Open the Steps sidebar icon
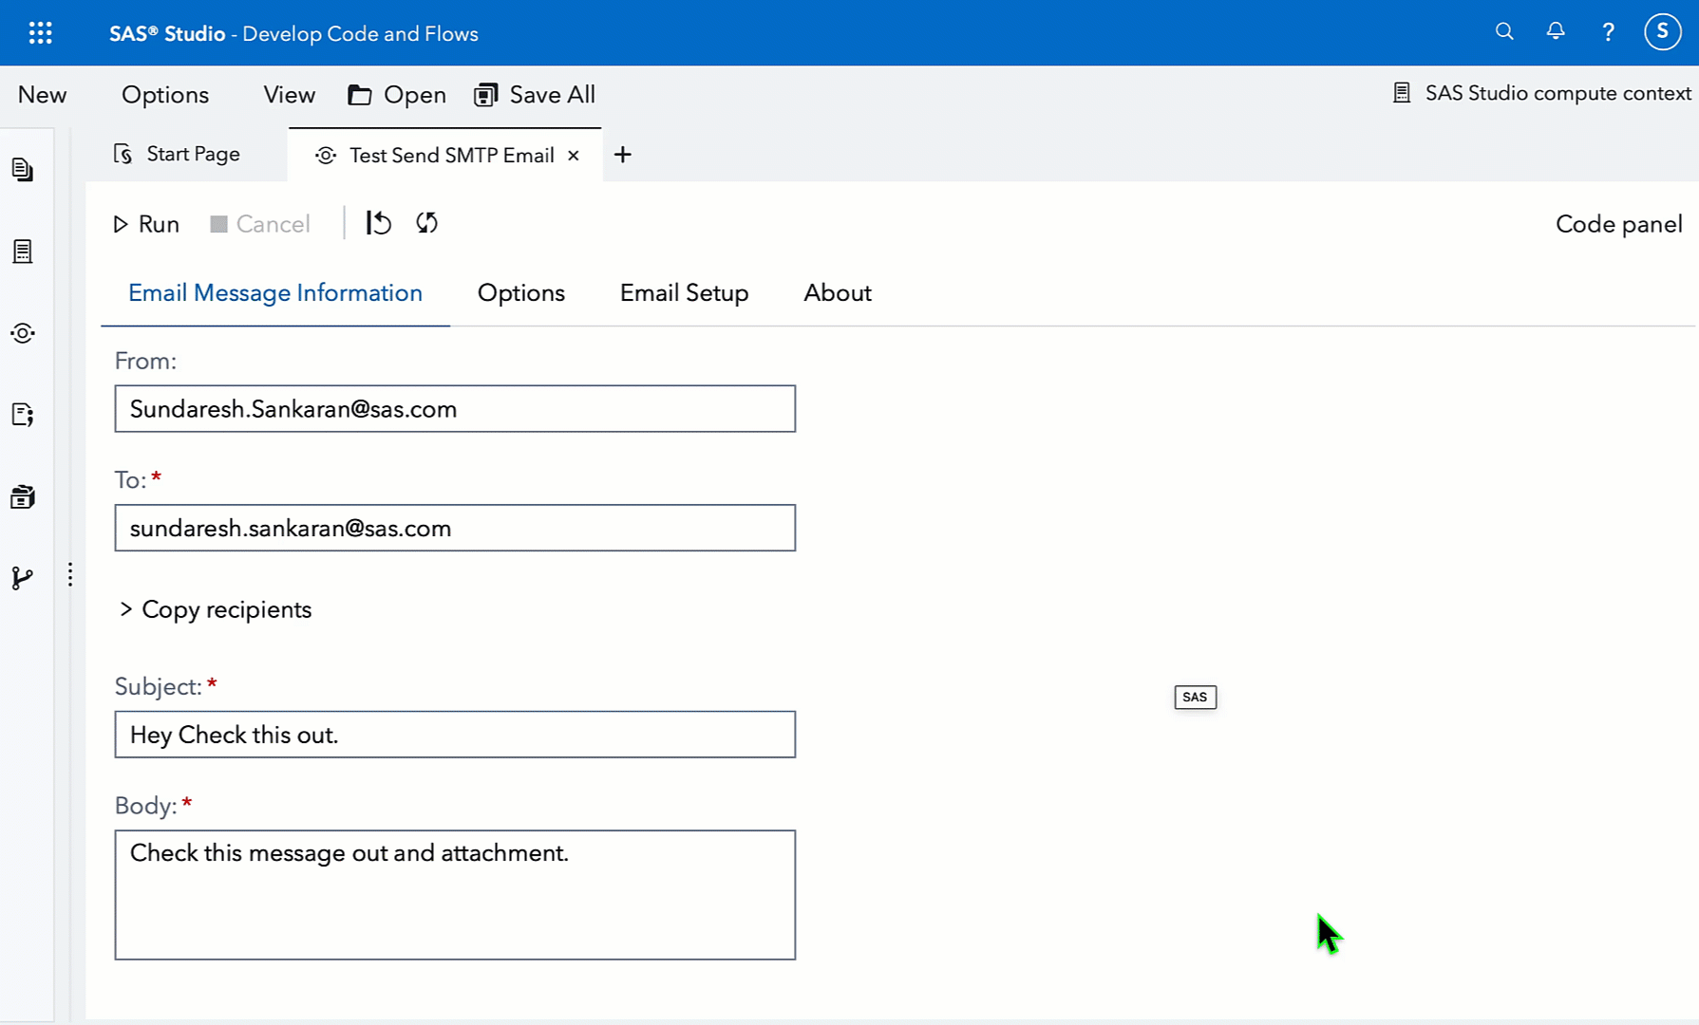1699x1025 pixels. click(x=23, y=333)
